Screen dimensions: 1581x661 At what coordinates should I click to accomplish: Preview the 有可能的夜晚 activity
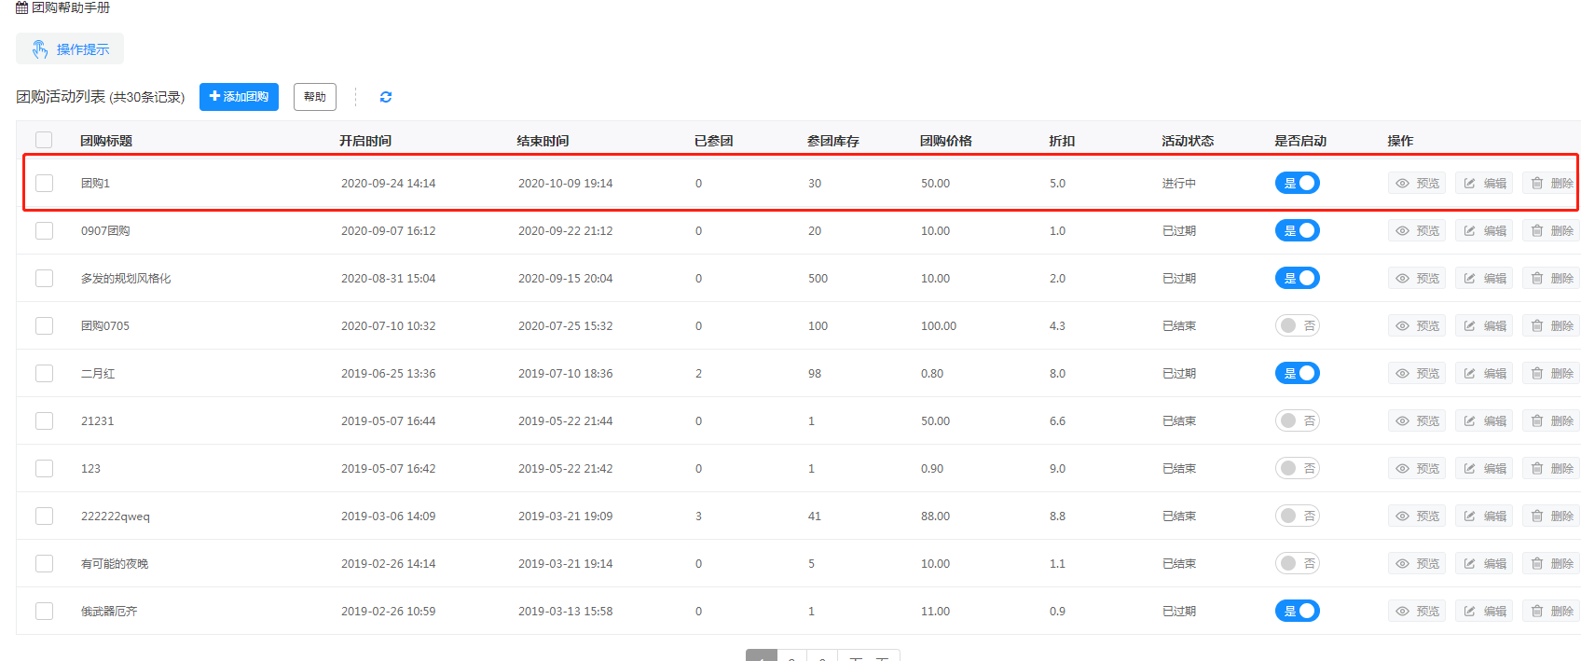pos(1417,564)
